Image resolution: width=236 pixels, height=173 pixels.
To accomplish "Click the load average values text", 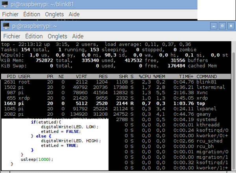I will [168, 44].
